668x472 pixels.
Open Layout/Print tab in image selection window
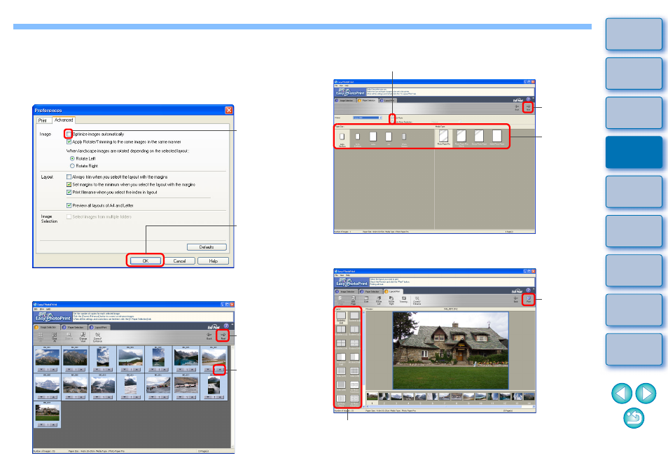[x=99, y=327]
